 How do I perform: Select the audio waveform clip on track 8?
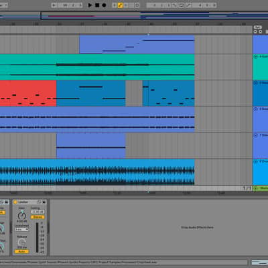coord(97,172)
